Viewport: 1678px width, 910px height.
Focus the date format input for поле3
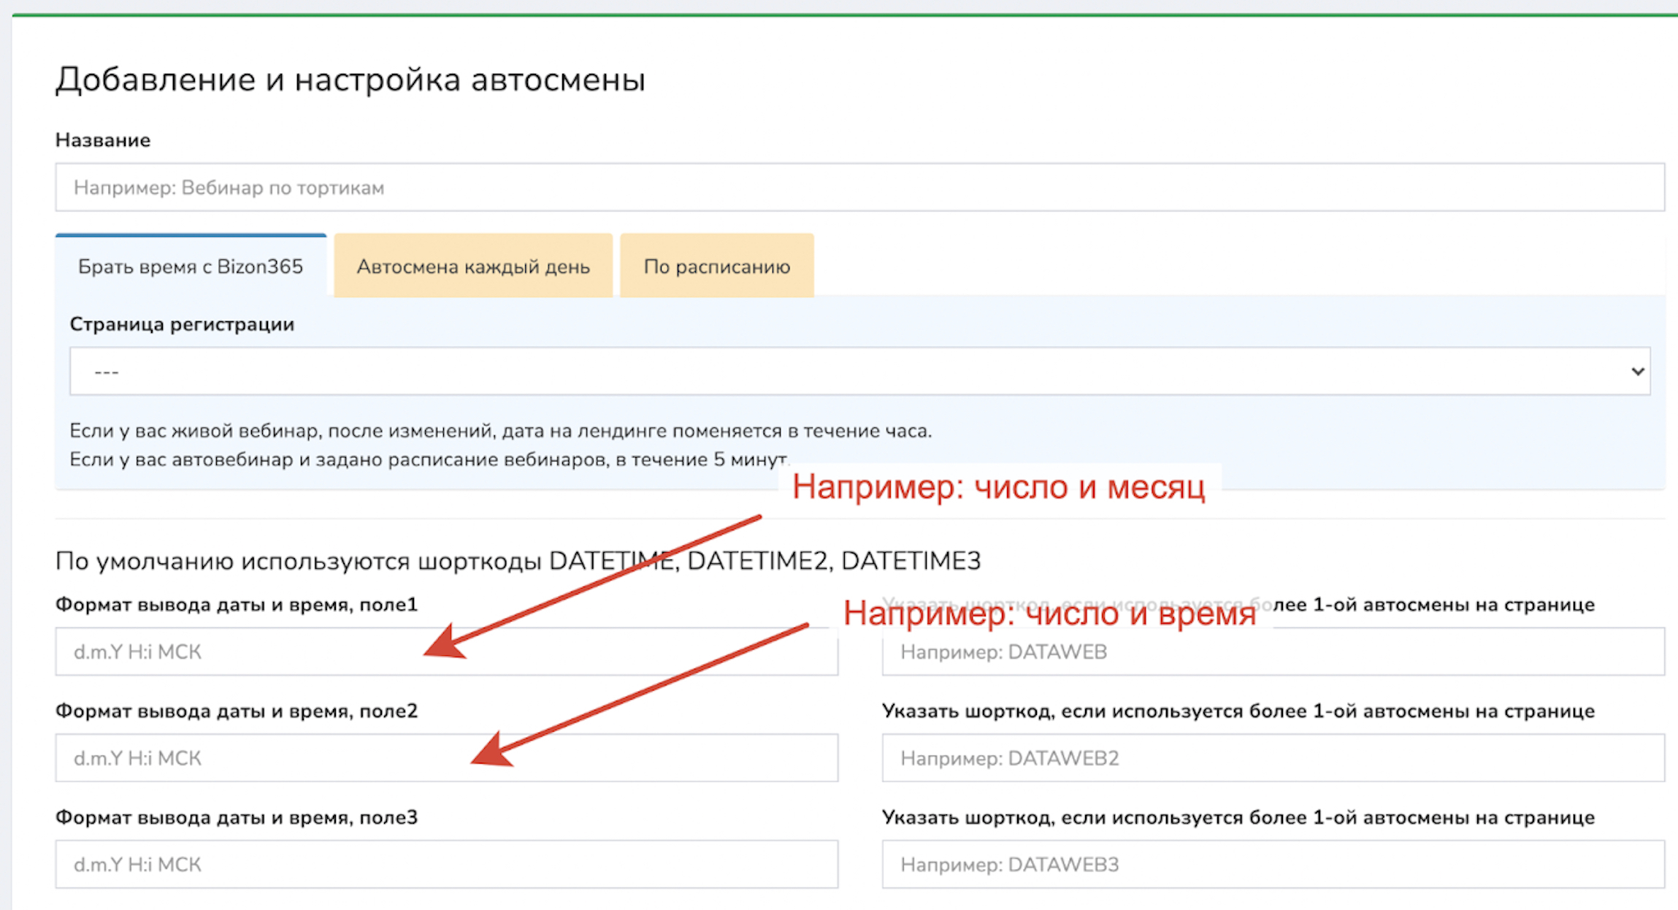[446, 865]
